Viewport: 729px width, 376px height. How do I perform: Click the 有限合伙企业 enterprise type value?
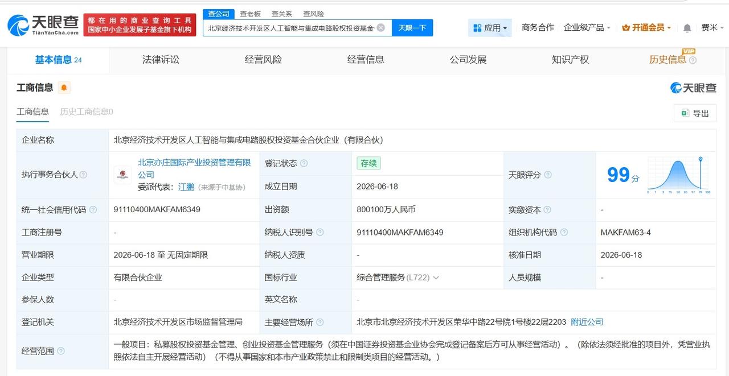tap(138, 278)
